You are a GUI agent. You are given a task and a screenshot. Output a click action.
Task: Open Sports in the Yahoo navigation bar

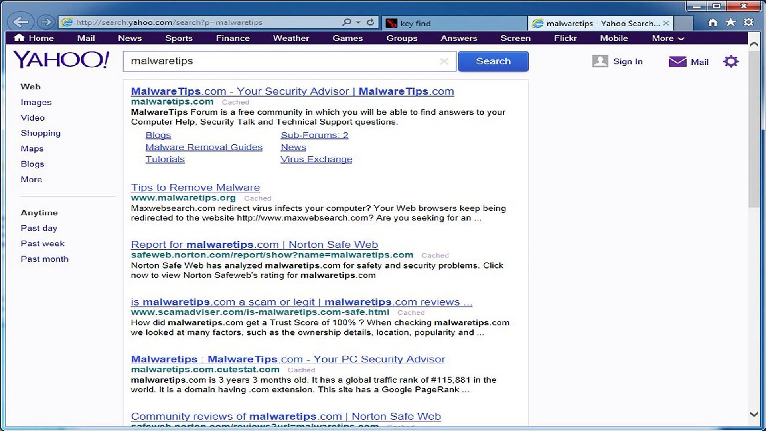pos(179,38)
